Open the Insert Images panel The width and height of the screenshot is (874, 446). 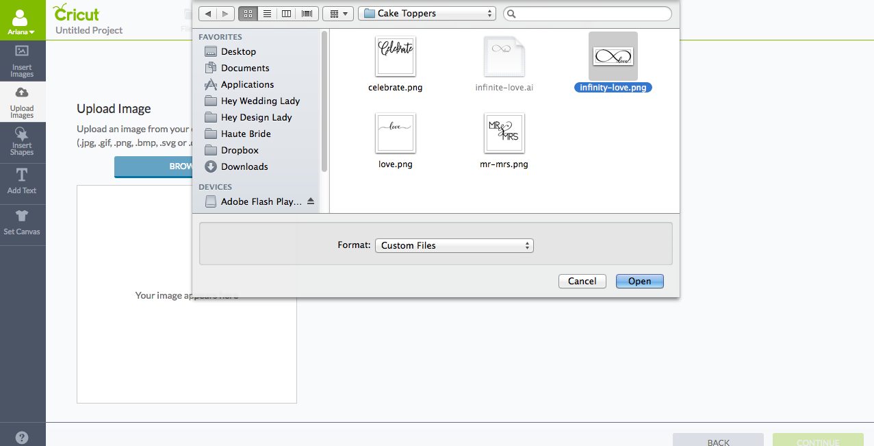(x=22, y=60)
